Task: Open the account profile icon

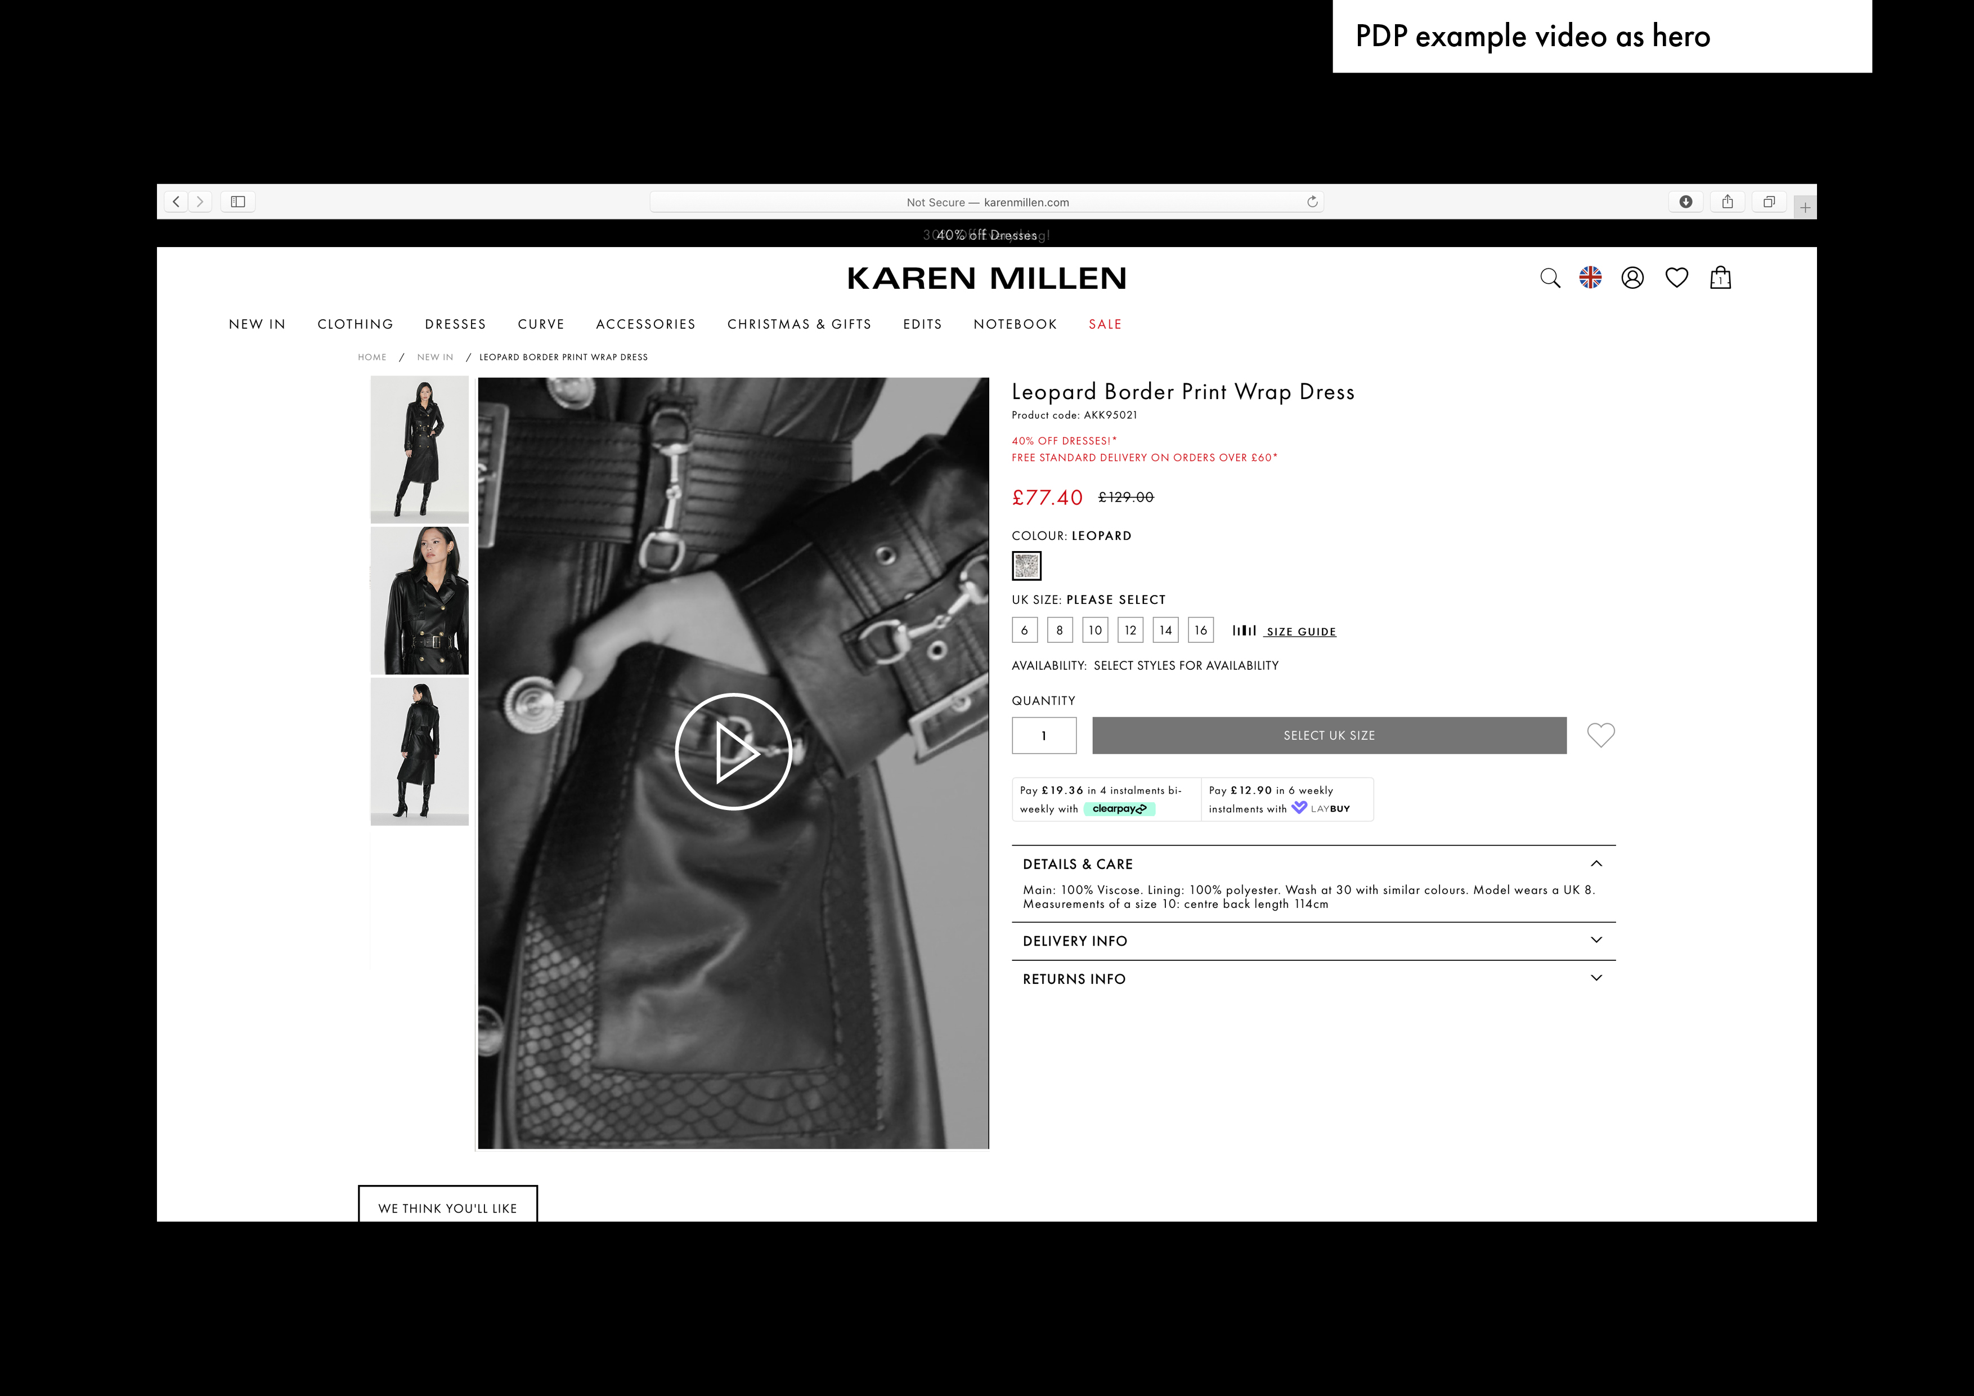Action: 1632,278
